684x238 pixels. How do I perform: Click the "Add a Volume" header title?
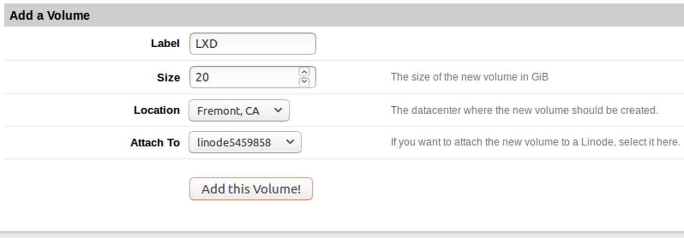[x=50, y=16]
